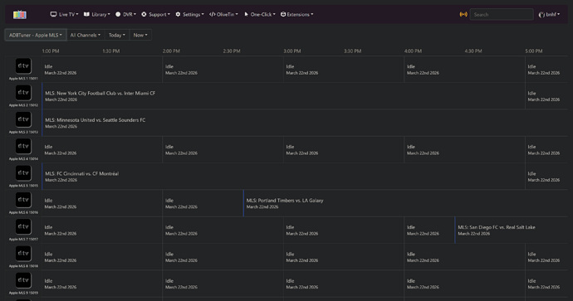Open the DVR menu
573x301 pixels.
[125, 14]
